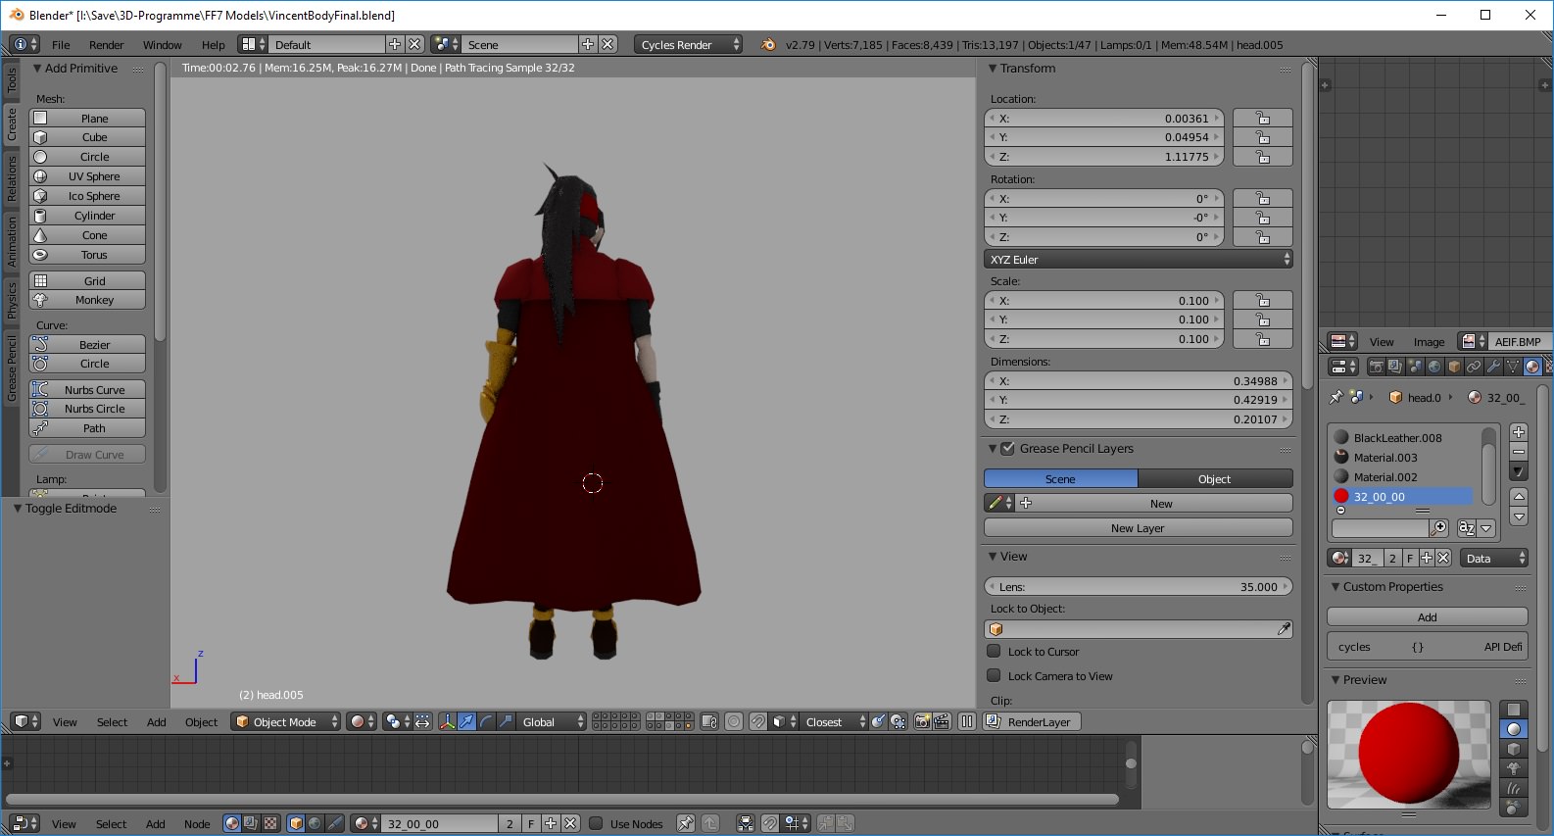Add a Nurbs Curve
The width and height of the screenshot is (1554, 836).
click(x=87, y=389)
